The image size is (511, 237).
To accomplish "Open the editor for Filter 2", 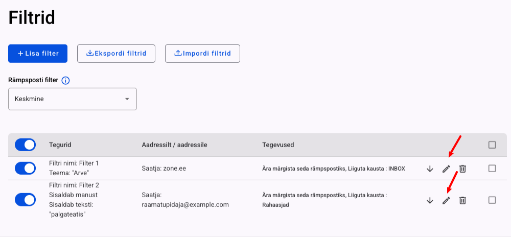I will [x=446, y=201].
